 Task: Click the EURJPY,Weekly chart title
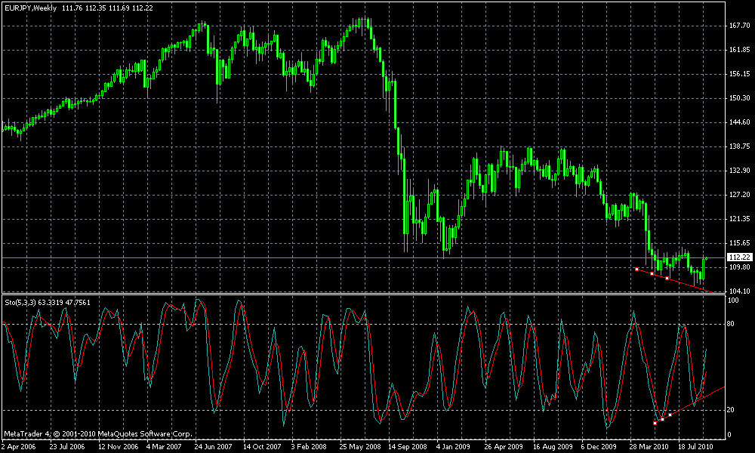30,8
